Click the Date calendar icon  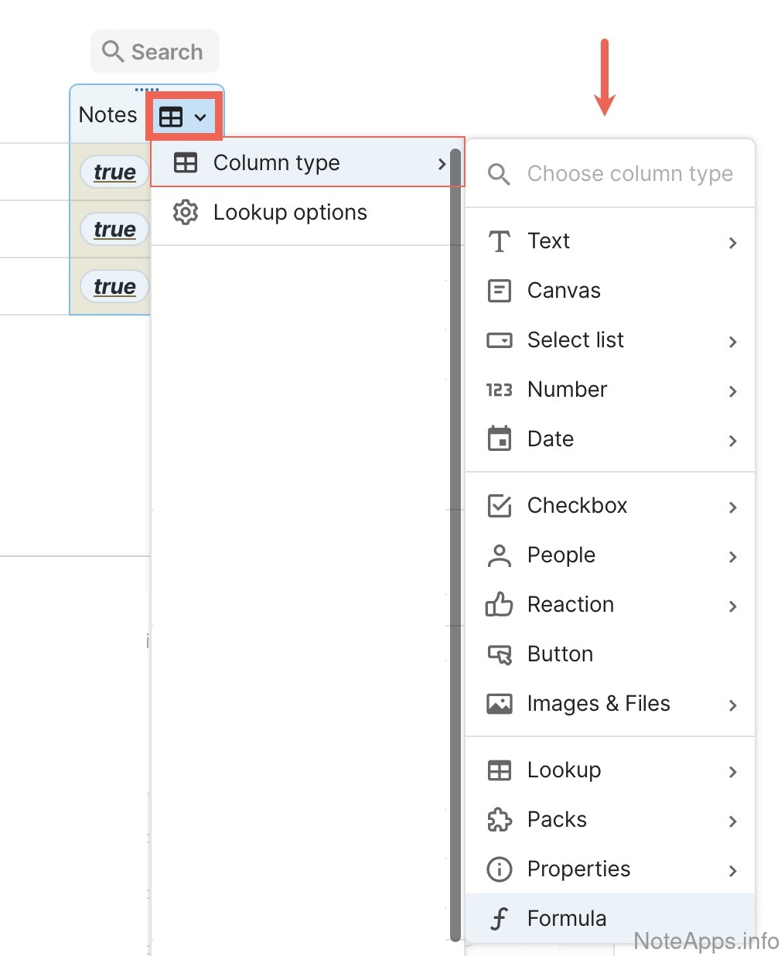(500, 439)
